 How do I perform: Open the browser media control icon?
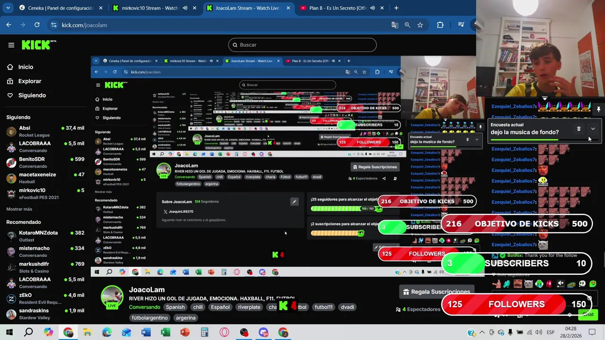coord(461,25)
